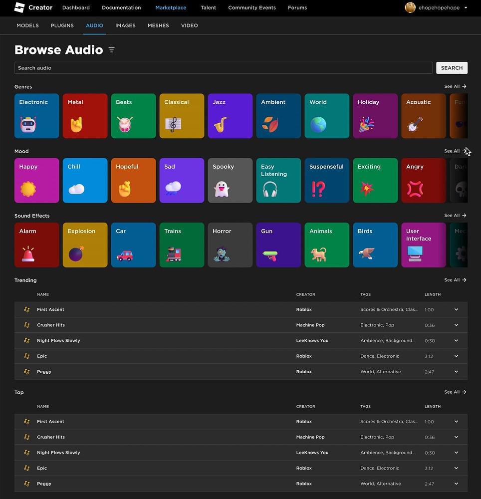Open the Classical genre category

182,116
